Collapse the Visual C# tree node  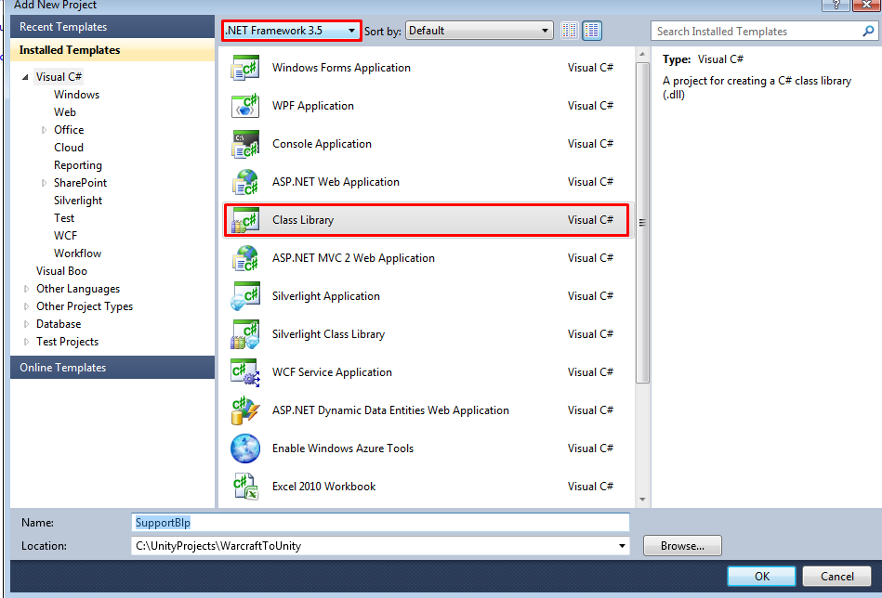25,77
